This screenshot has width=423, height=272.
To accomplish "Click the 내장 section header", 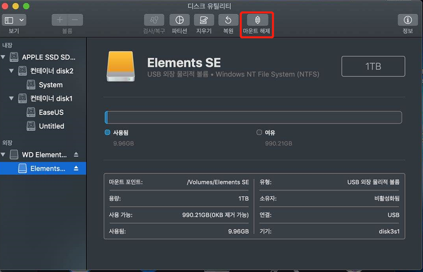I will tap(7, 45).
